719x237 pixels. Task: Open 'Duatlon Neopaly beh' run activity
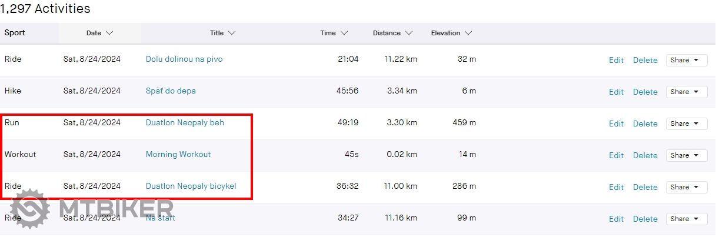185,123
